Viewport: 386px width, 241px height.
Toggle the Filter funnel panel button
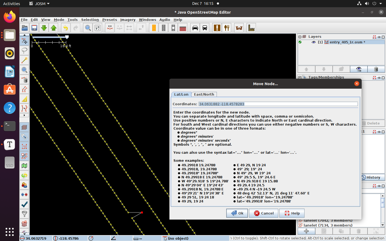(x=24, y=214)
